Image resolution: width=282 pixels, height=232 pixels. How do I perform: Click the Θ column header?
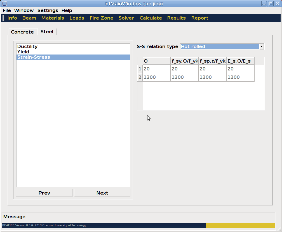156,61
